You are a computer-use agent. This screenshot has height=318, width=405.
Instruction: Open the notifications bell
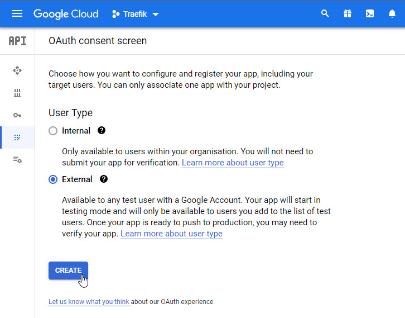pyautogui.click(x=392, y=13)
